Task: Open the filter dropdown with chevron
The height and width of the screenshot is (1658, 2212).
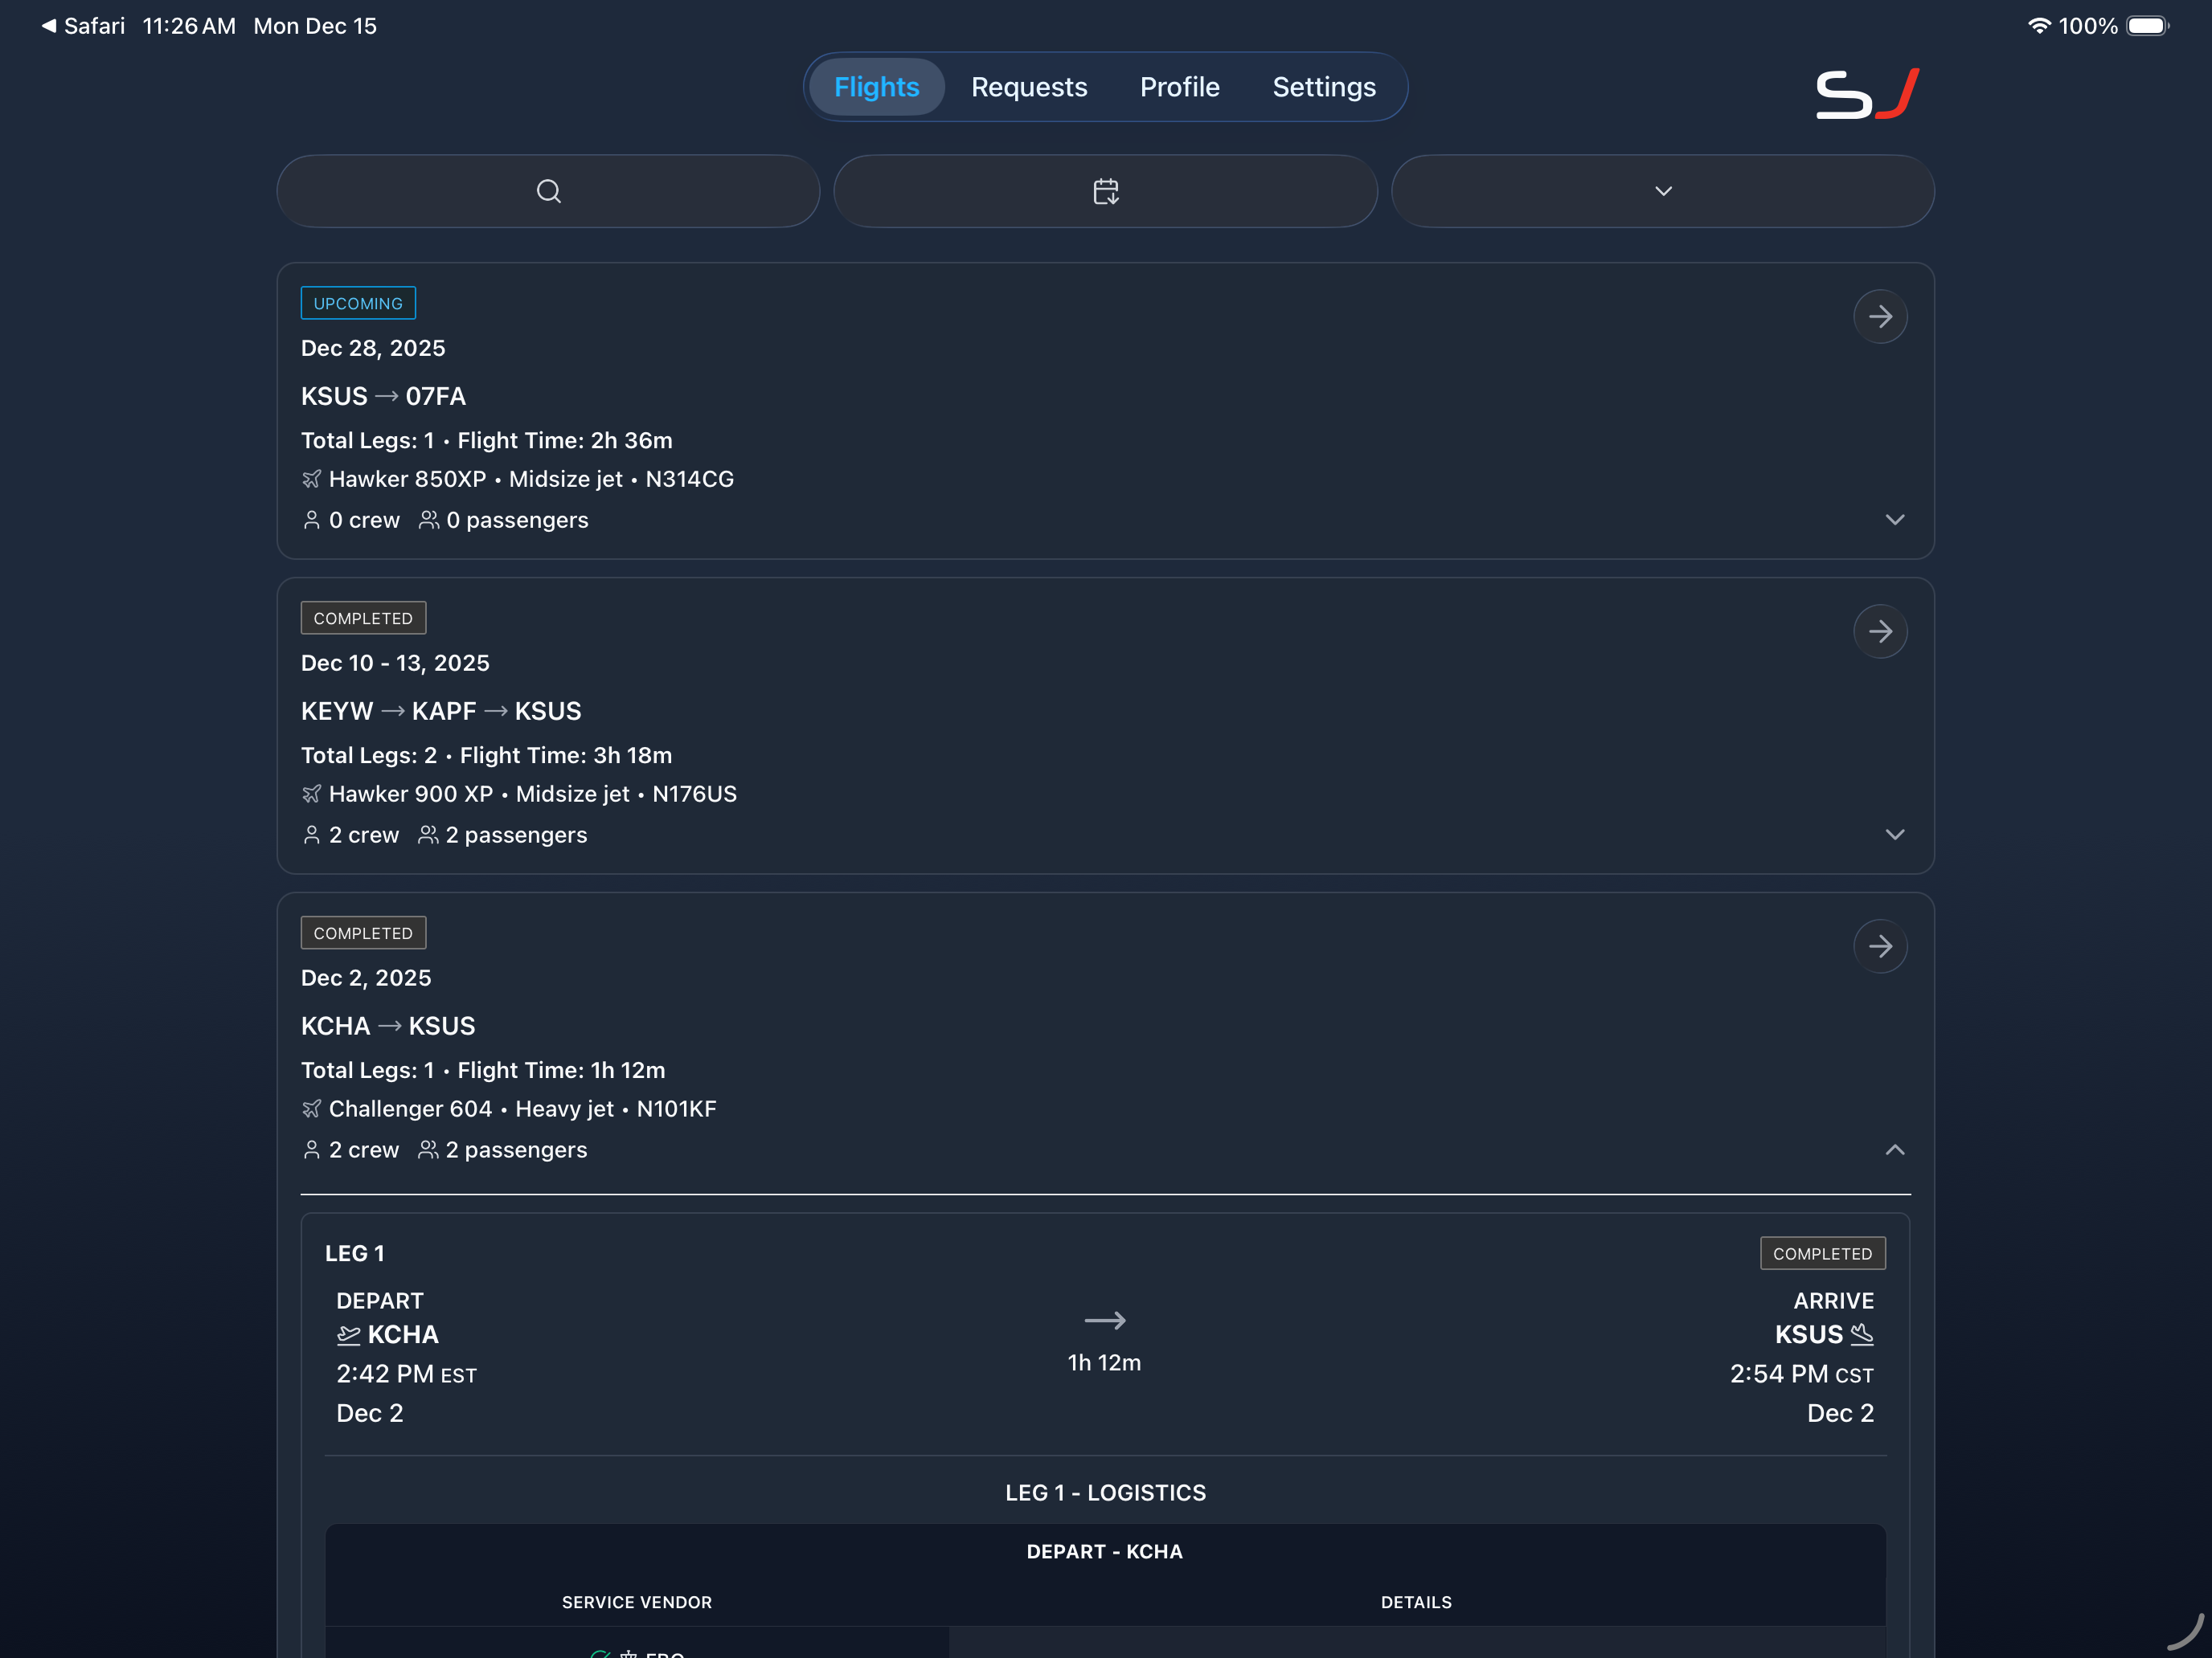Action: [1662, 191]
